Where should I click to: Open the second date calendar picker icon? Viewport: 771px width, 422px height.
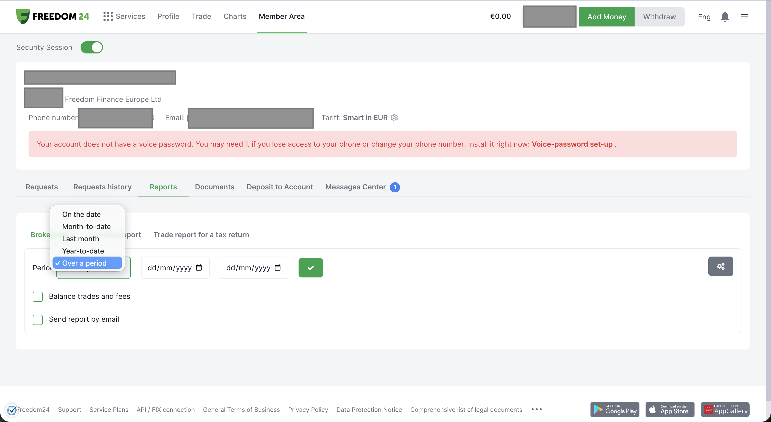277,268
